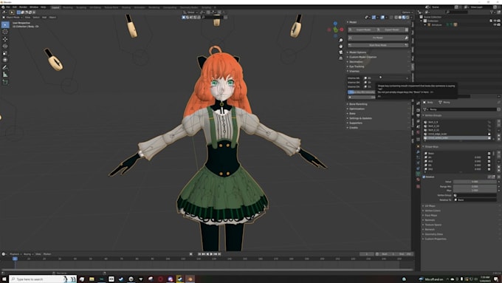Image resolution: width=502 pixels, height=283 pixels.
Task: Open the Material properties tab icon
Action: [x=418, y=180]
